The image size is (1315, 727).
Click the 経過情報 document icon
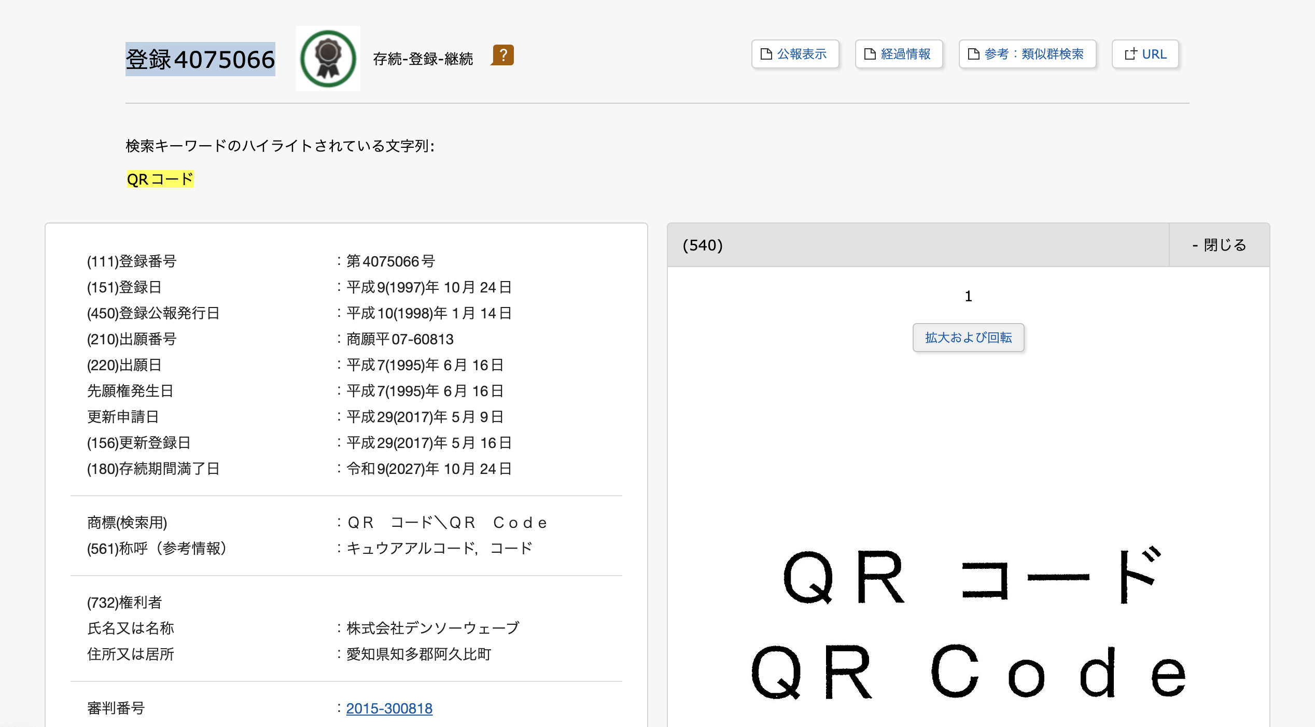click(x=869, y=53)
